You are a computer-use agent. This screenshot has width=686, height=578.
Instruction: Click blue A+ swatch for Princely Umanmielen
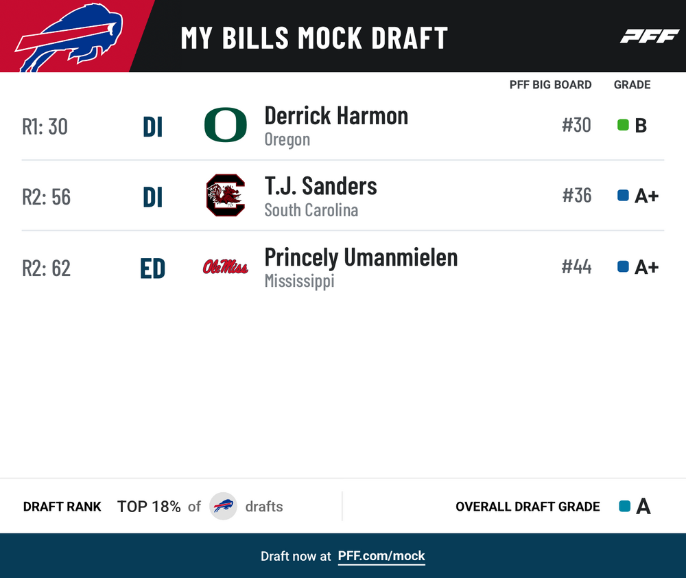pyautogui.click(x=623, y=266)
